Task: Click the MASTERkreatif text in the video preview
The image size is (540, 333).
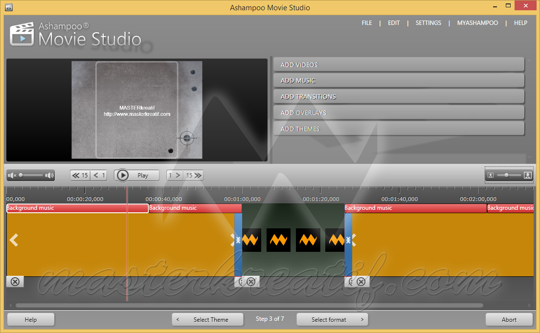Action: click(x=137, y=108)
